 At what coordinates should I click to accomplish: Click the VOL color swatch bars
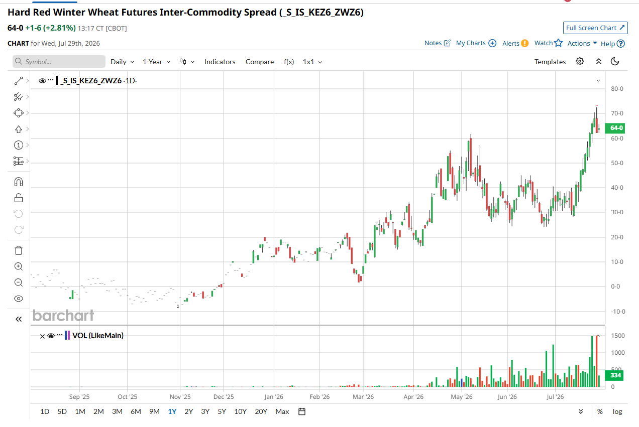pos(67,335)
